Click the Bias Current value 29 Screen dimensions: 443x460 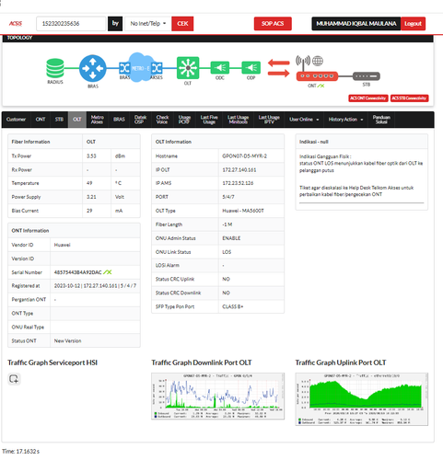[89, 211]
